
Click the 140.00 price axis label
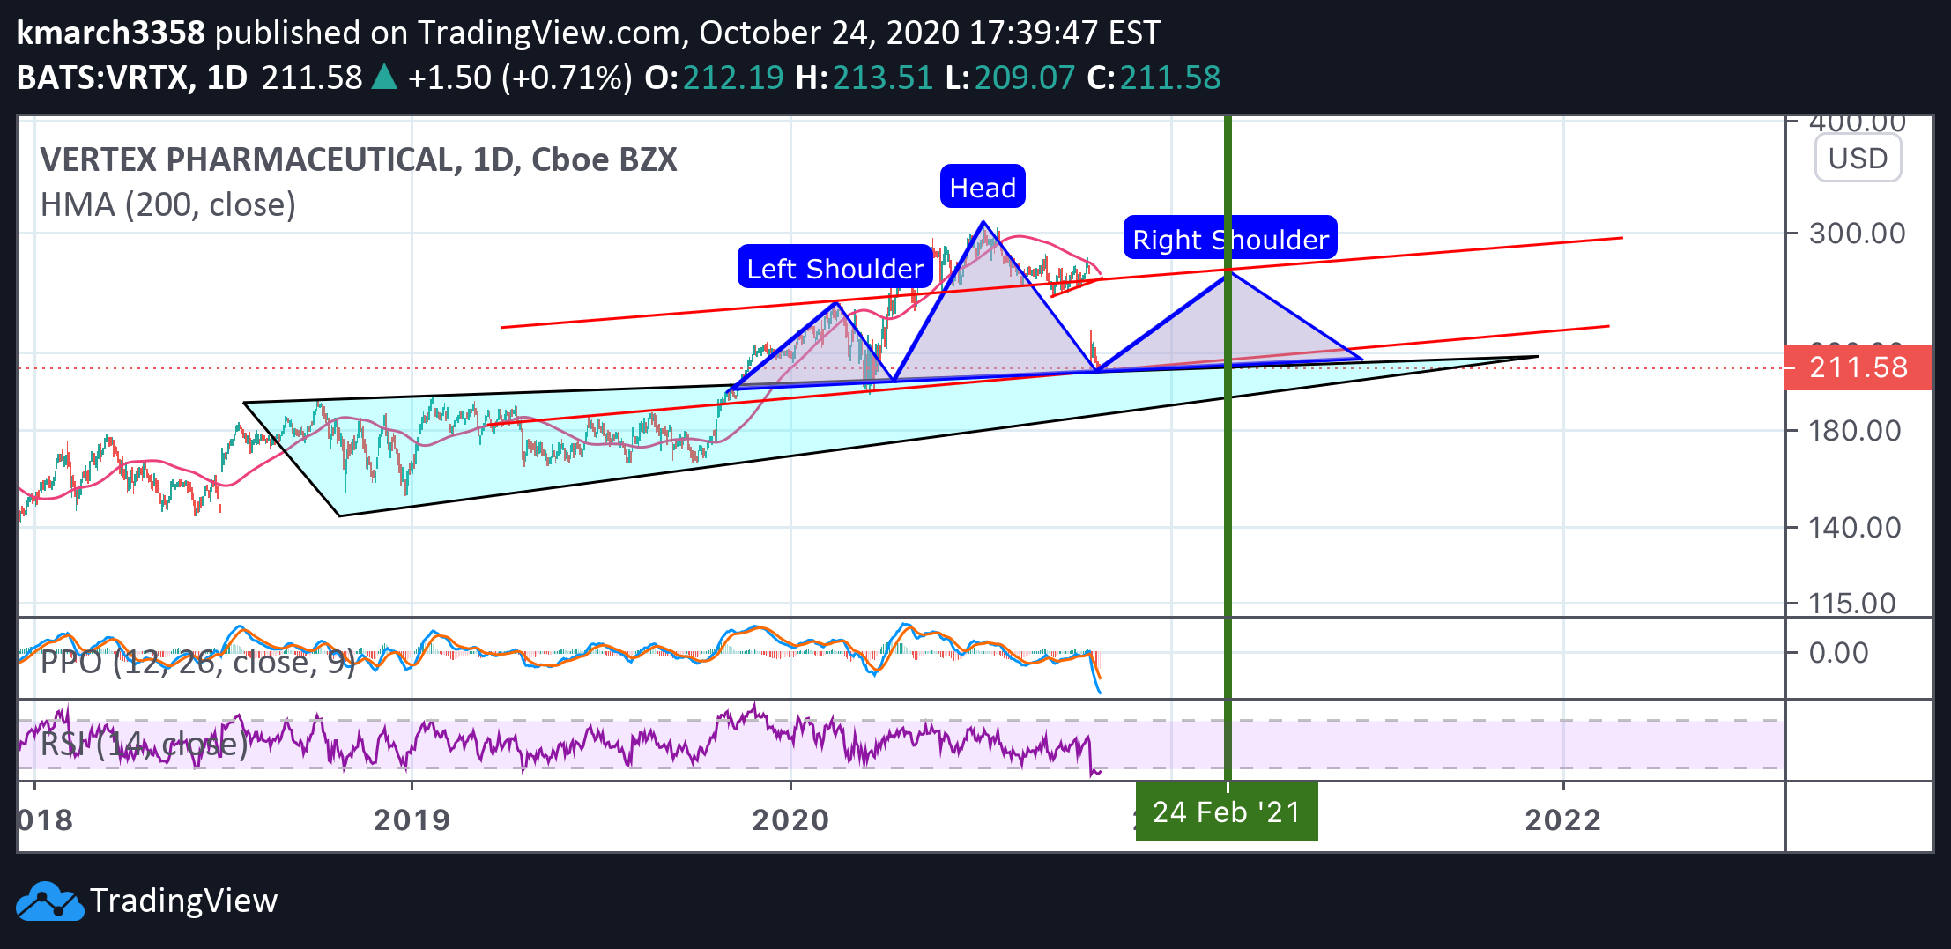pos(1855,528)
